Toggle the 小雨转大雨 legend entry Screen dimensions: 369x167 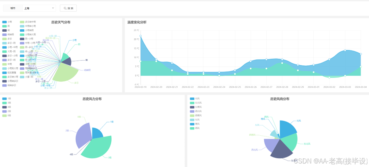coord(28,34)
